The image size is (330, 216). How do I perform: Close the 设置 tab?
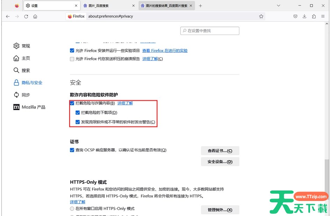(76, 6)
